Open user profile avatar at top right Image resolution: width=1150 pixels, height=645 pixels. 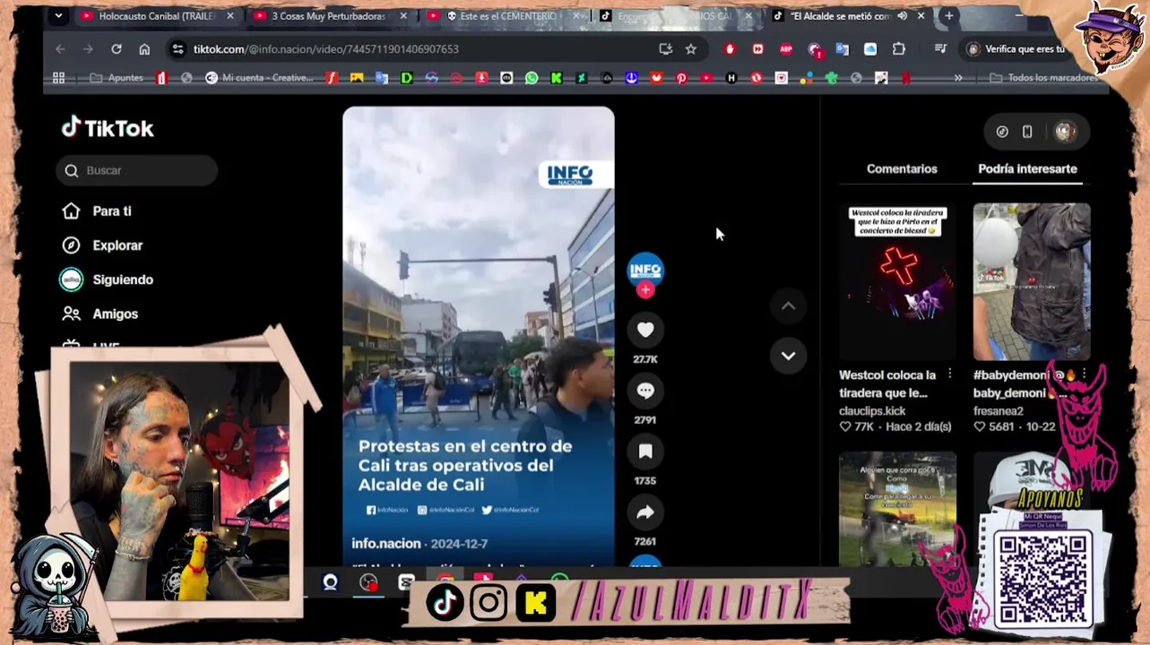(1065, 132)
